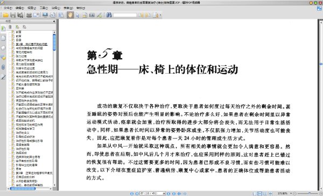Open the 工具 menu
The width and height of the screenshot is (323, 196).
point(44,8)
